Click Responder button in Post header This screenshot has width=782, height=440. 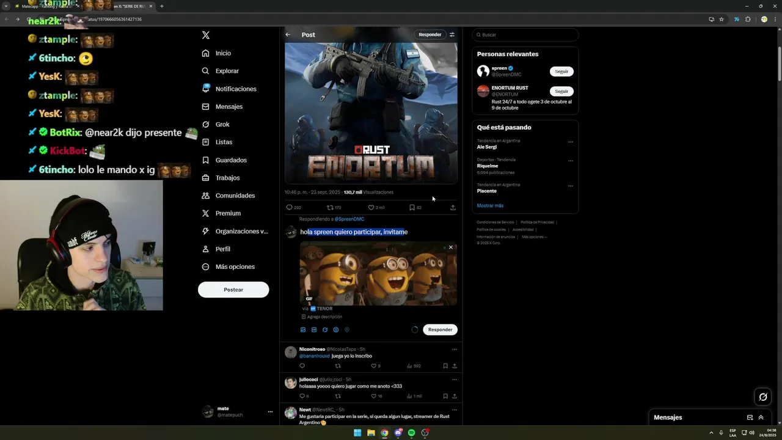tap(429, 35)
